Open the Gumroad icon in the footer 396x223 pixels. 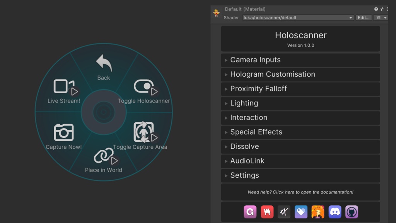(x=250, y=212)
